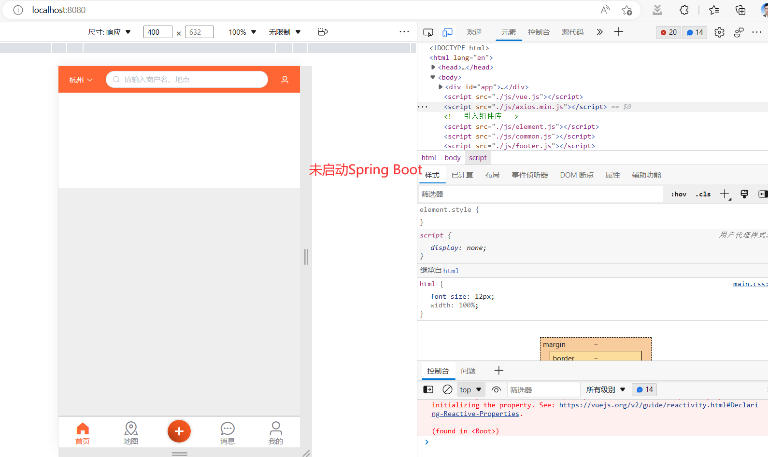
Task: Click the viewport width field showing 400
Action: [x=158, y=32]
